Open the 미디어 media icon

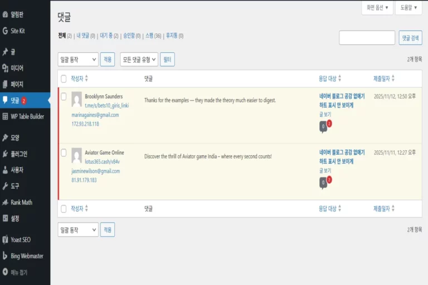click(5, 68)
